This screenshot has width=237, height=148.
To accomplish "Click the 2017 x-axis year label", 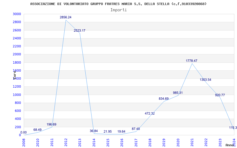I will click(136, 142).
